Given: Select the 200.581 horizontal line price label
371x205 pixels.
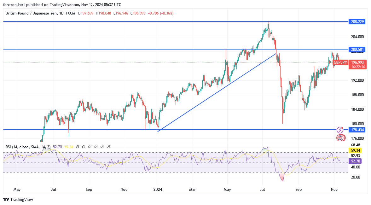Looking at the screenshot, I should 357,49.
